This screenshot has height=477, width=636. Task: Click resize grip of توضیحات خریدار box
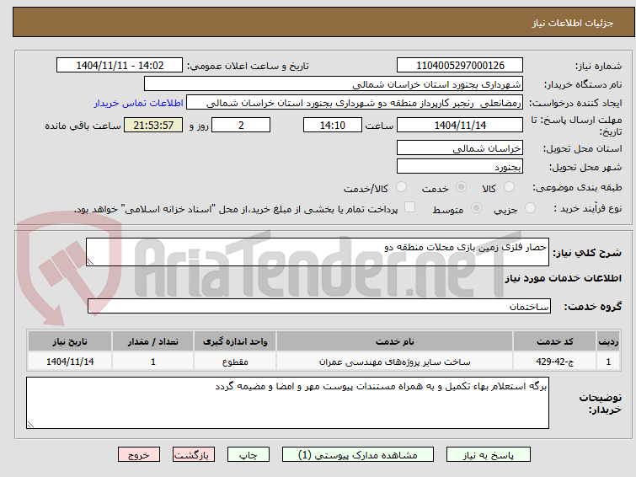pos(30,424)
